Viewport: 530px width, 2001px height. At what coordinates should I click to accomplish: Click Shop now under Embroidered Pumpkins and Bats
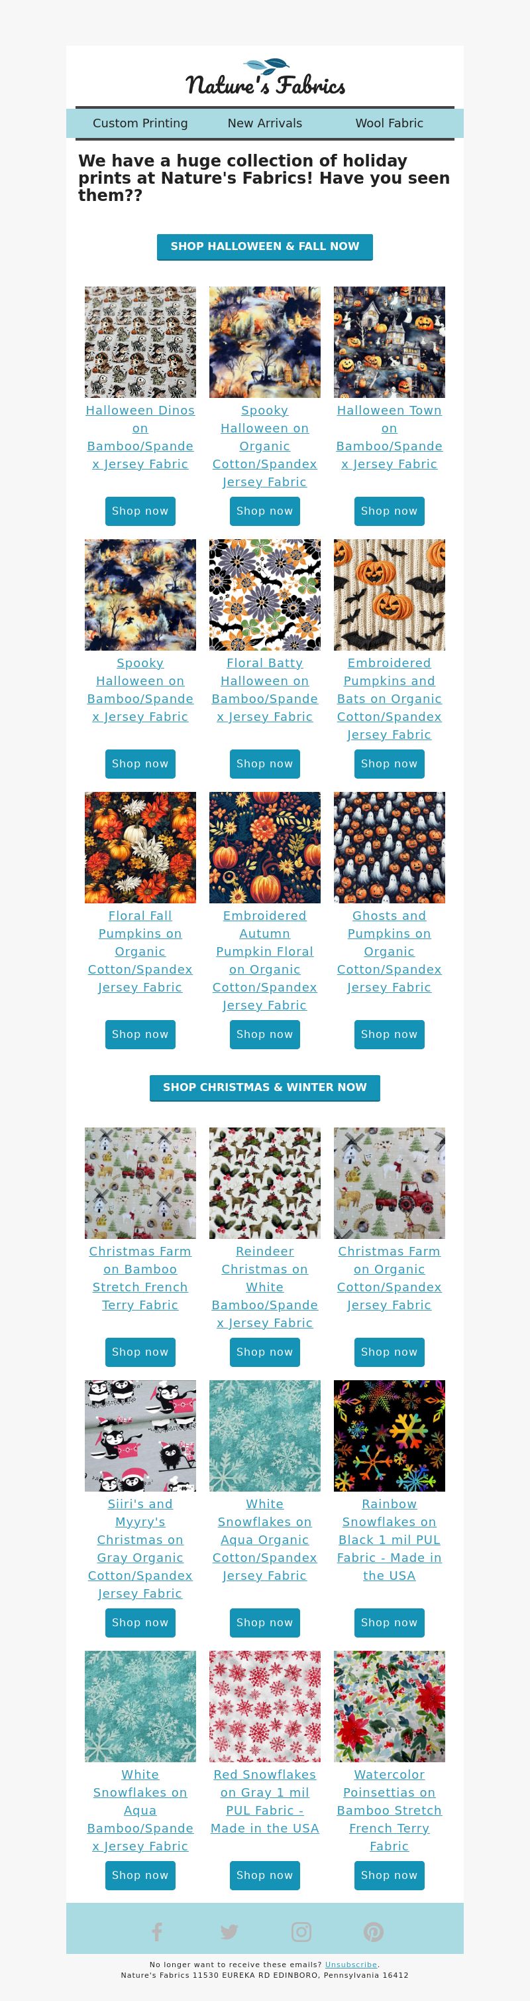point(390,763)
